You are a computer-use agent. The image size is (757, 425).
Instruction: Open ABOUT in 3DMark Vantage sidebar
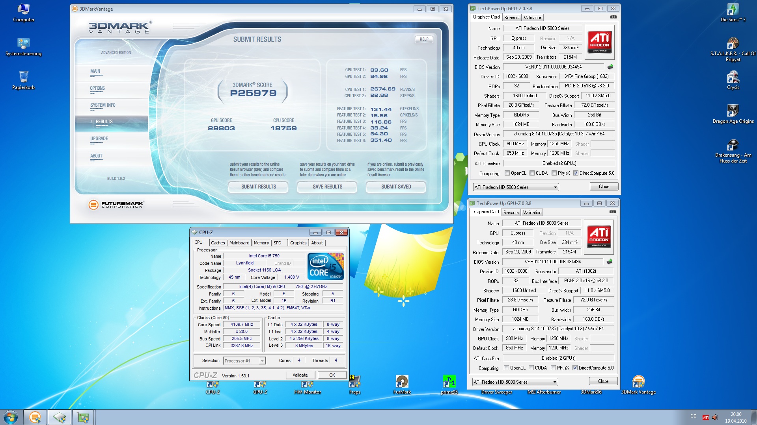click(x=96, y=156)
